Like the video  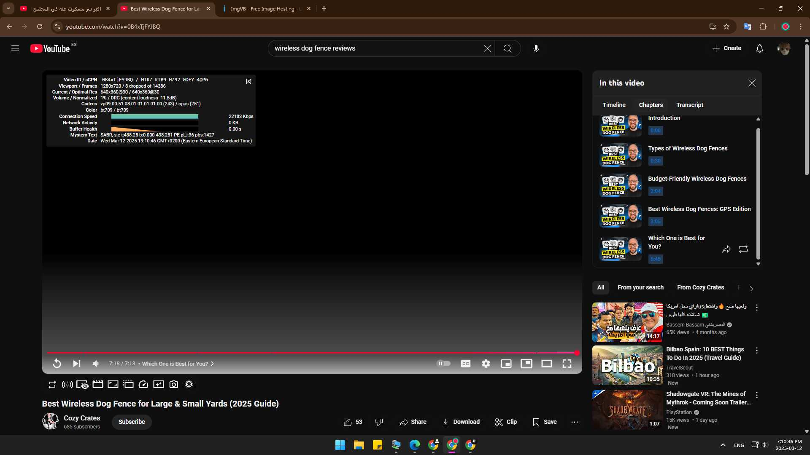pyautogui.click(x=353, y=422)
